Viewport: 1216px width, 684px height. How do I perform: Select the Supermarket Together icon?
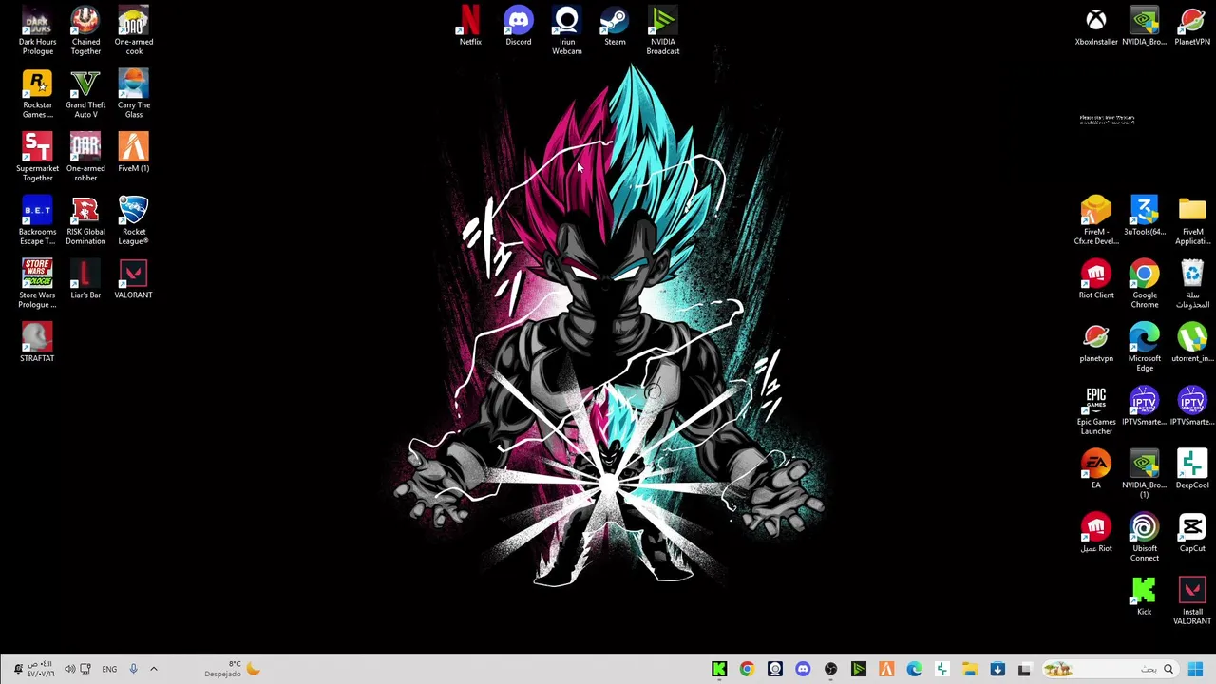tap(37, 158)
